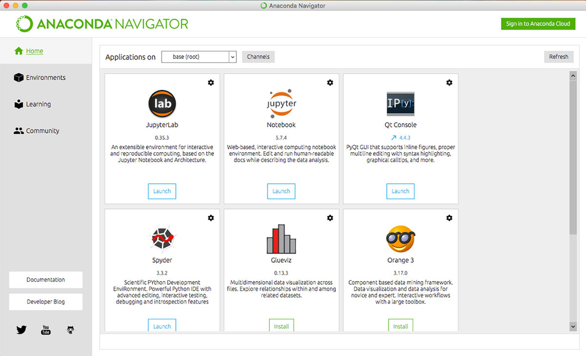The width and height of the screenshot is (586, 356).
Task: Click the Notebook version 5.7.4 text
Action: [x=281, y=137]
